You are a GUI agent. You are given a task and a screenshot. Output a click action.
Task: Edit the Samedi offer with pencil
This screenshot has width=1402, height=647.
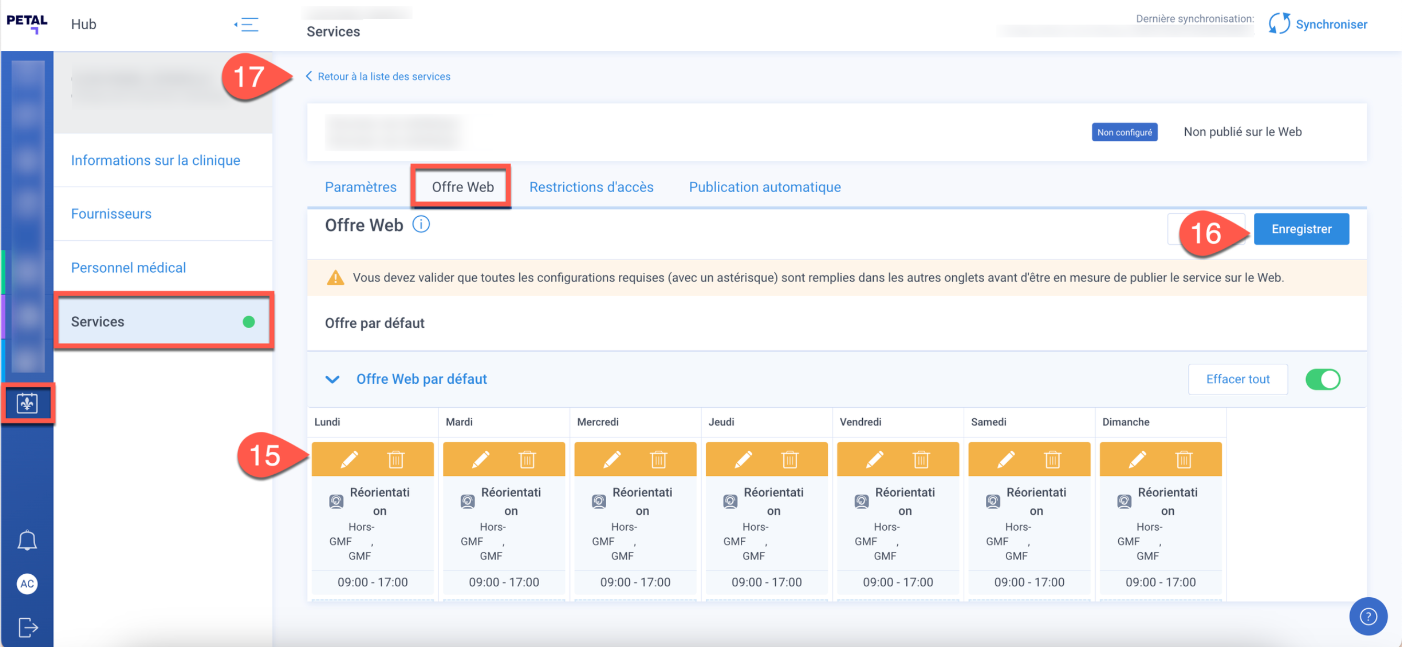coord(1006,459)
